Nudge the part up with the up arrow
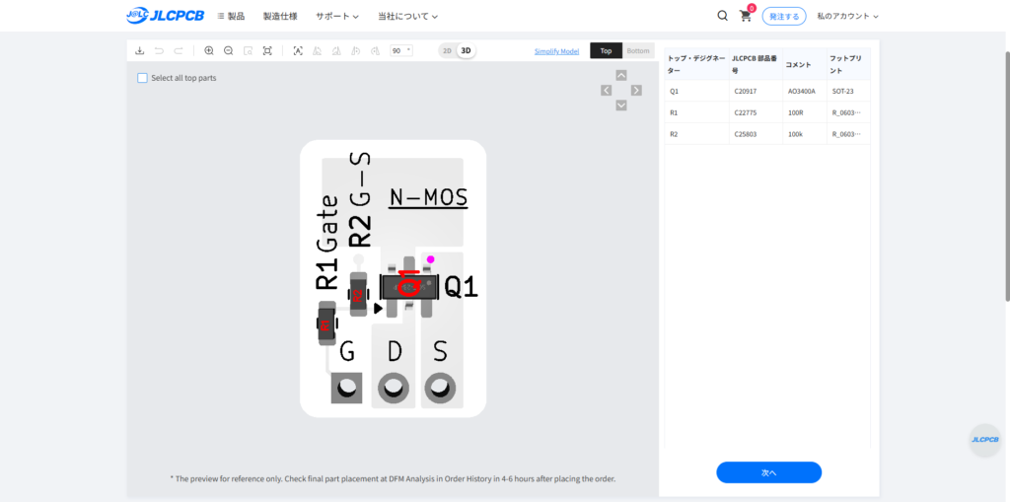1010x502 pixels. (621, 75)
